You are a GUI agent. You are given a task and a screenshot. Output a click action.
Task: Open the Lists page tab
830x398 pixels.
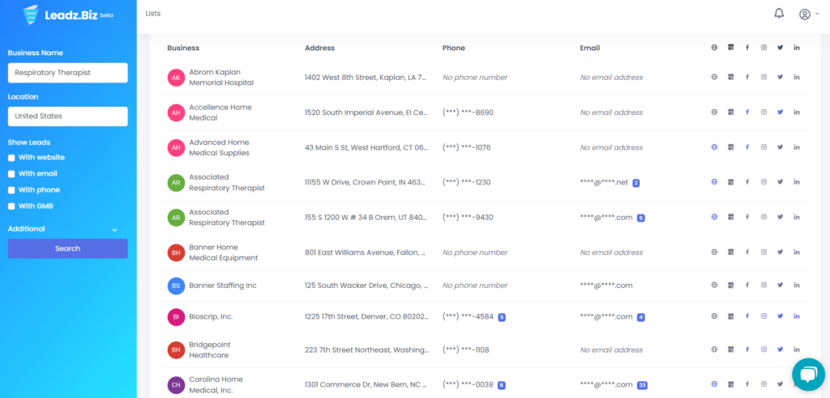153,14
